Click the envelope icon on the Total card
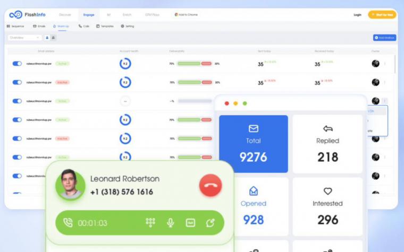 click(254, 128)
